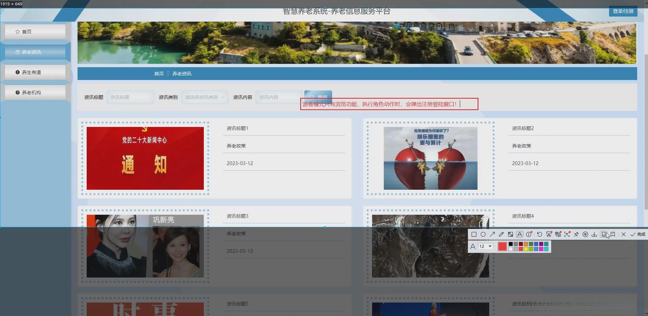The width and height of the screenshot is (648, 316).
Task: Click the 资讯标题1 title text
Action: [x=237, y=128]
